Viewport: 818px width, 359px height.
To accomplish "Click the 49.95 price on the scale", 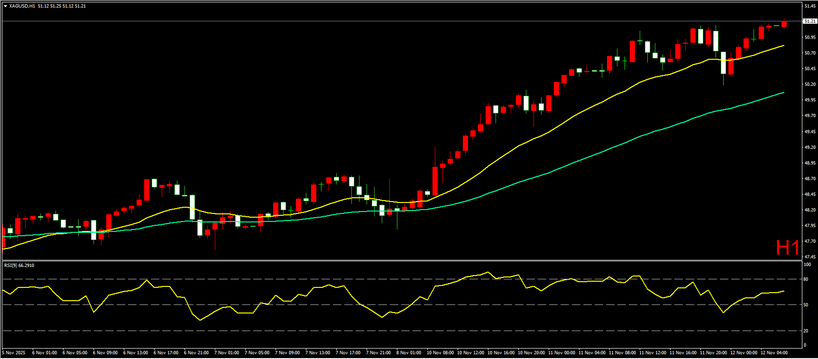I will (x=809, y=100).
